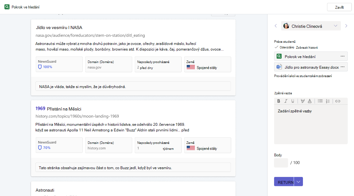Choose font color icon in feedback toolbar

point(310,101)
